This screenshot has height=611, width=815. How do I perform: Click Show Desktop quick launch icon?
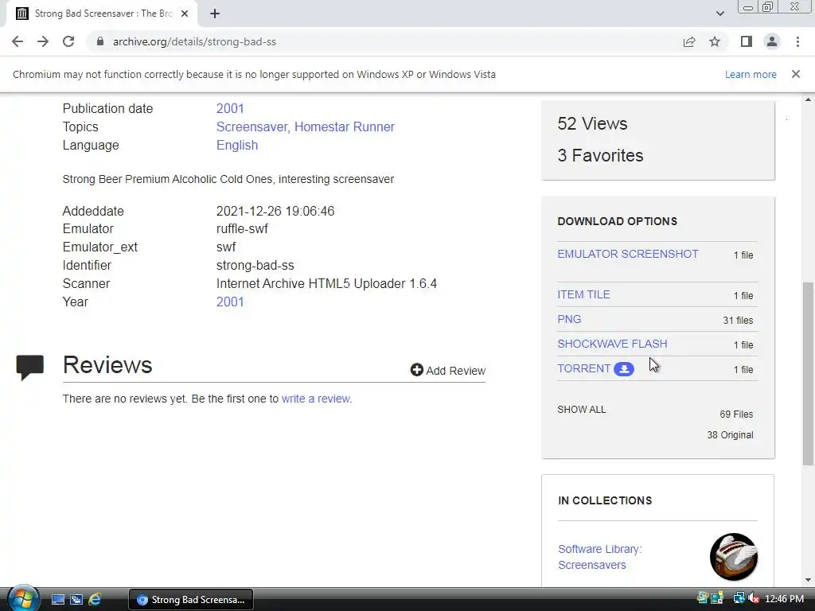click(x=58, y=600)
